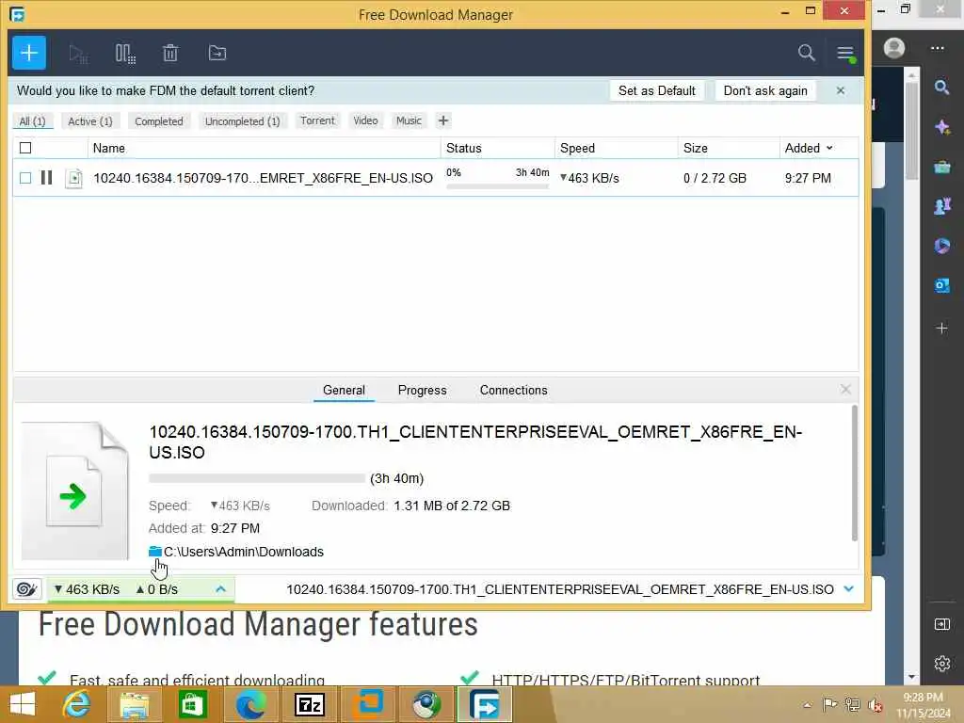964x723 pixels.
Task: Sort by the Added column arrow
Action: coord(829,148)
